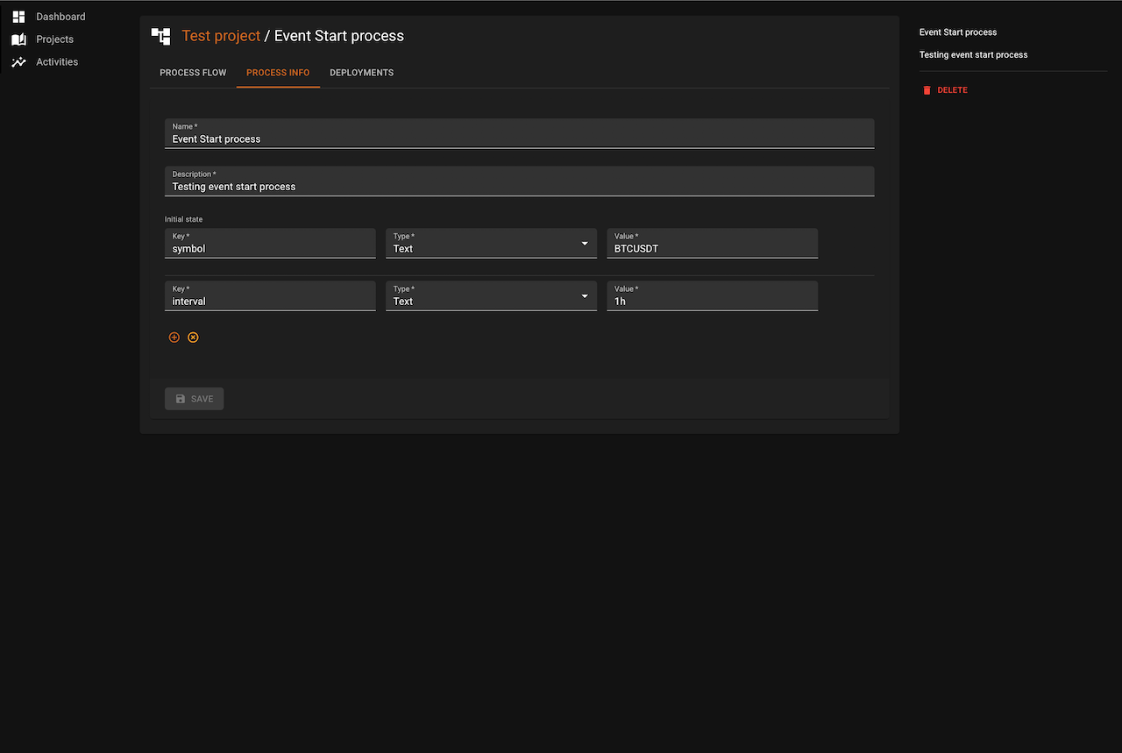
Task: Click the process flow icon beside title
Action: pyautogui.click(x=160, y=36)
